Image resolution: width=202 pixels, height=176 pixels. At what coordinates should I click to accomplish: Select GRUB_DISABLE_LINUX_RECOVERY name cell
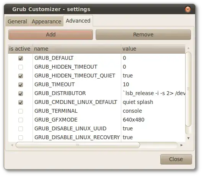coord(77,137)
